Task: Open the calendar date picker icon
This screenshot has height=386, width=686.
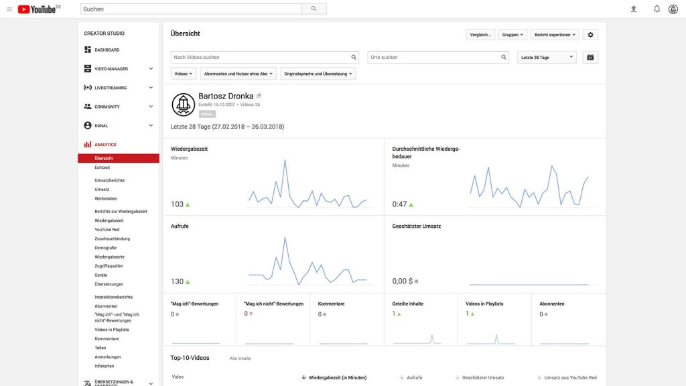Action: click(x=590, y=58)
